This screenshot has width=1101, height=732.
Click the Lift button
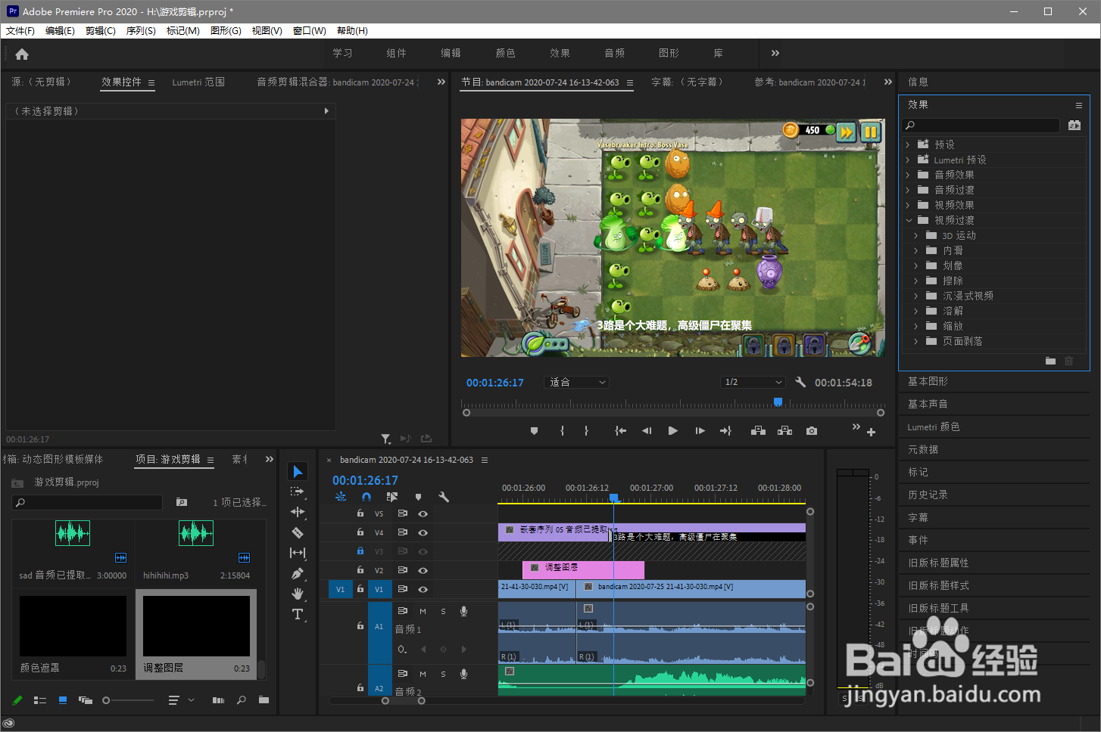(x=758, y=431)
